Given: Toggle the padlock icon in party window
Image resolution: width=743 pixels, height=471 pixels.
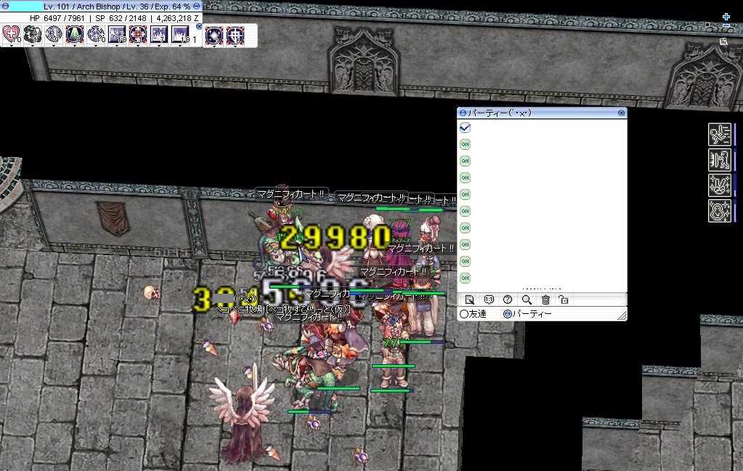Looking at the screenshot, I should pyautogui.click(x=564, y=299).
